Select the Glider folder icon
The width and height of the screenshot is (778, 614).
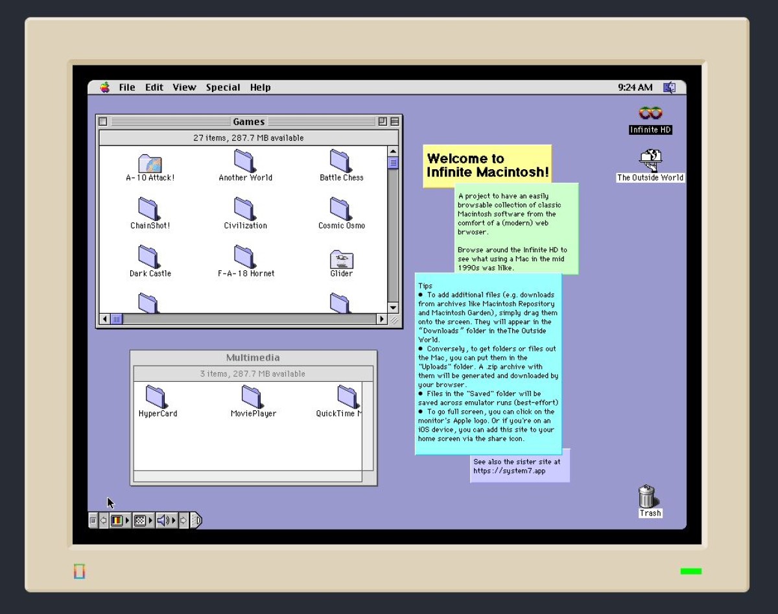click(x=342, y=259)
